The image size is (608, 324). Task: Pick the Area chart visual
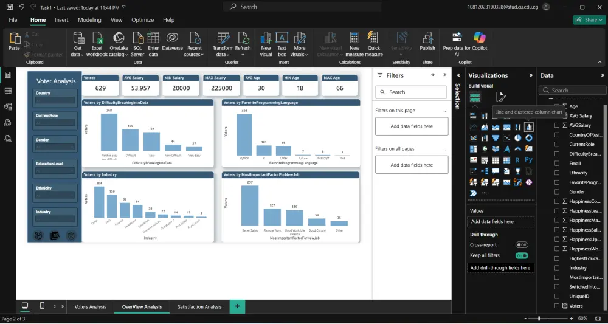[x=485, y=126]
